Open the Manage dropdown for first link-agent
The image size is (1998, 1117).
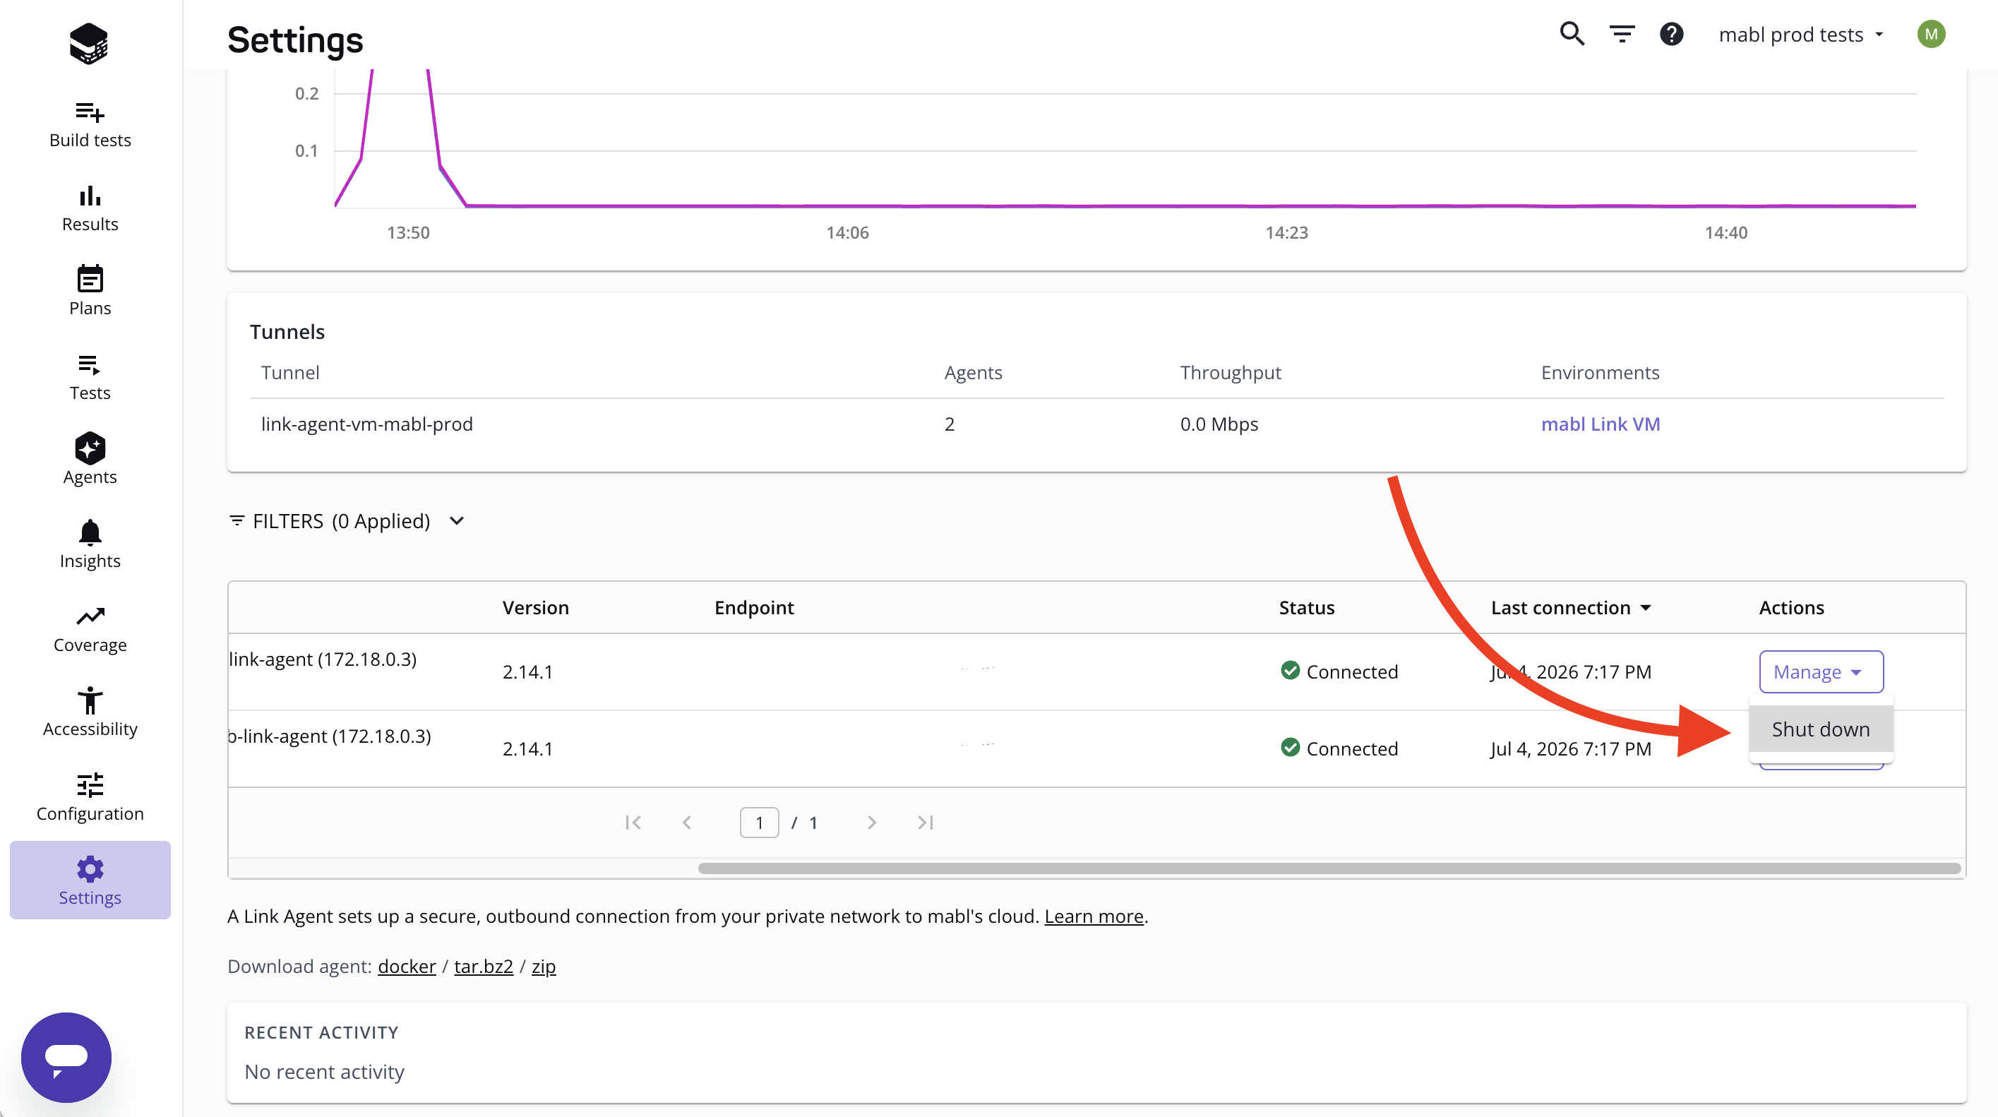click(x=1821, y=671)
